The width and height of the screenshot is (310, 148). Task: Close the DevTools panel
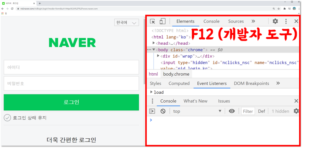tap(296, 21)
